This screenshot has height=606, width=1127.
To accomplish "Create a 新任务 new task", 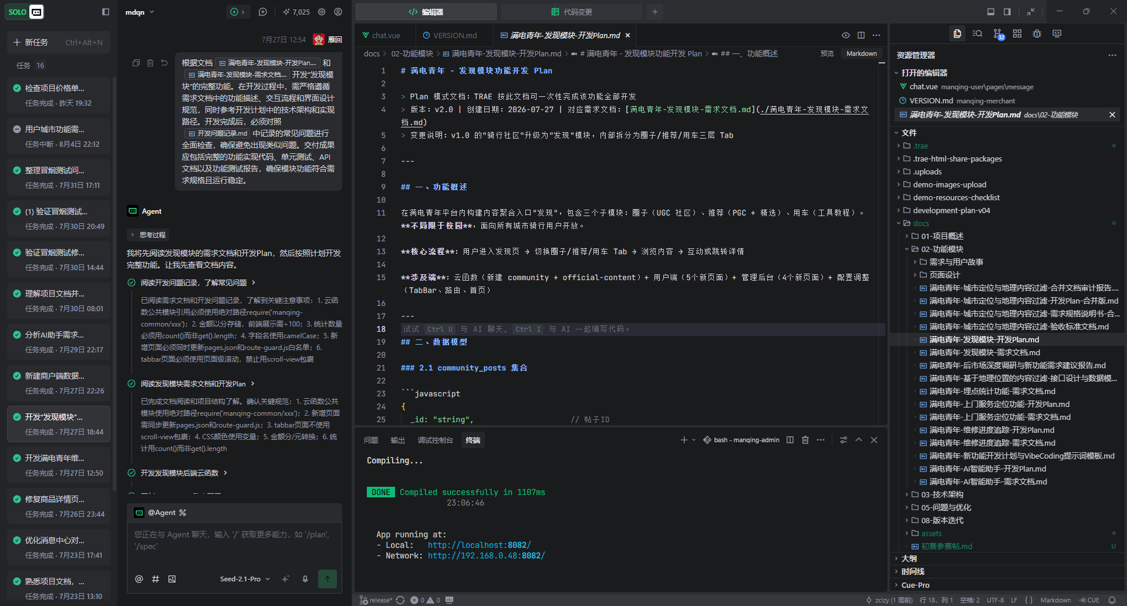I will point(58,42).
